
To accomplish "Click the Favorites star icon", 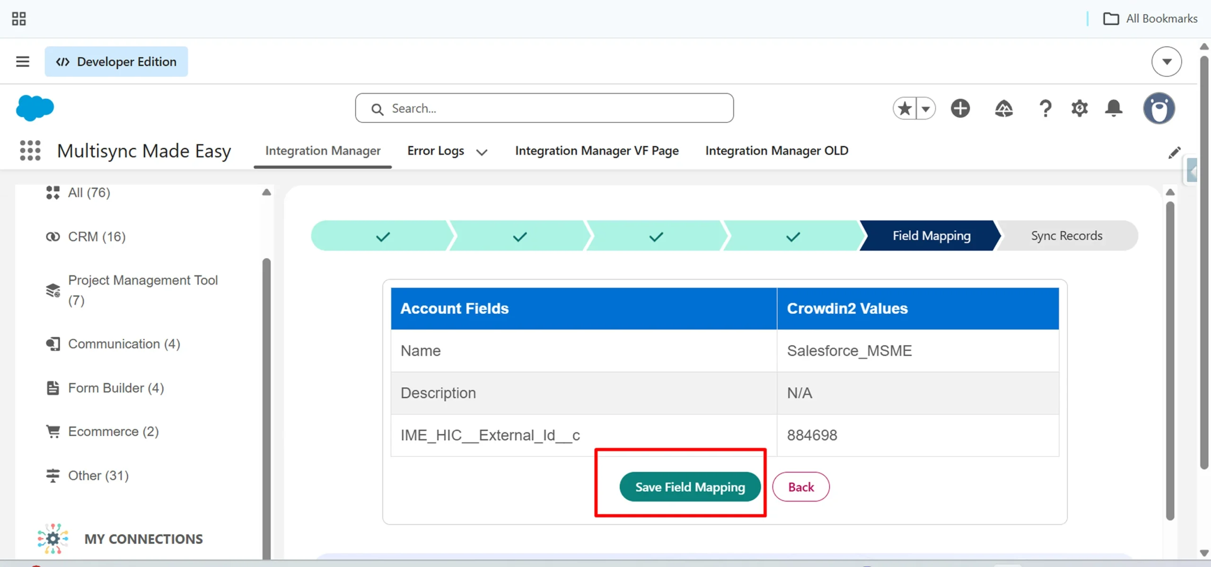I will pos(904,109).
